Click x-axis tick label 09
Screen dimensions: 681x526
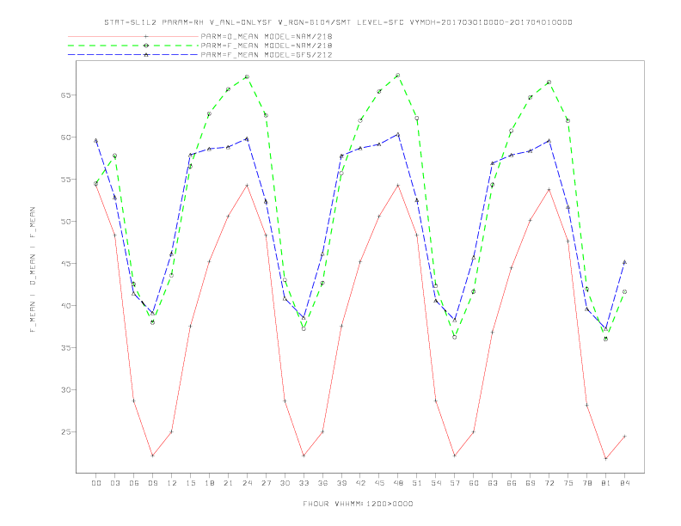pyautogui.click(x=153, y=483)
